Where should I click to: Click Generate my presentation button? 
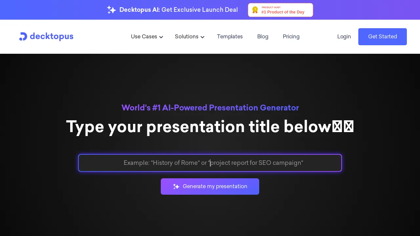coord(210,187)
